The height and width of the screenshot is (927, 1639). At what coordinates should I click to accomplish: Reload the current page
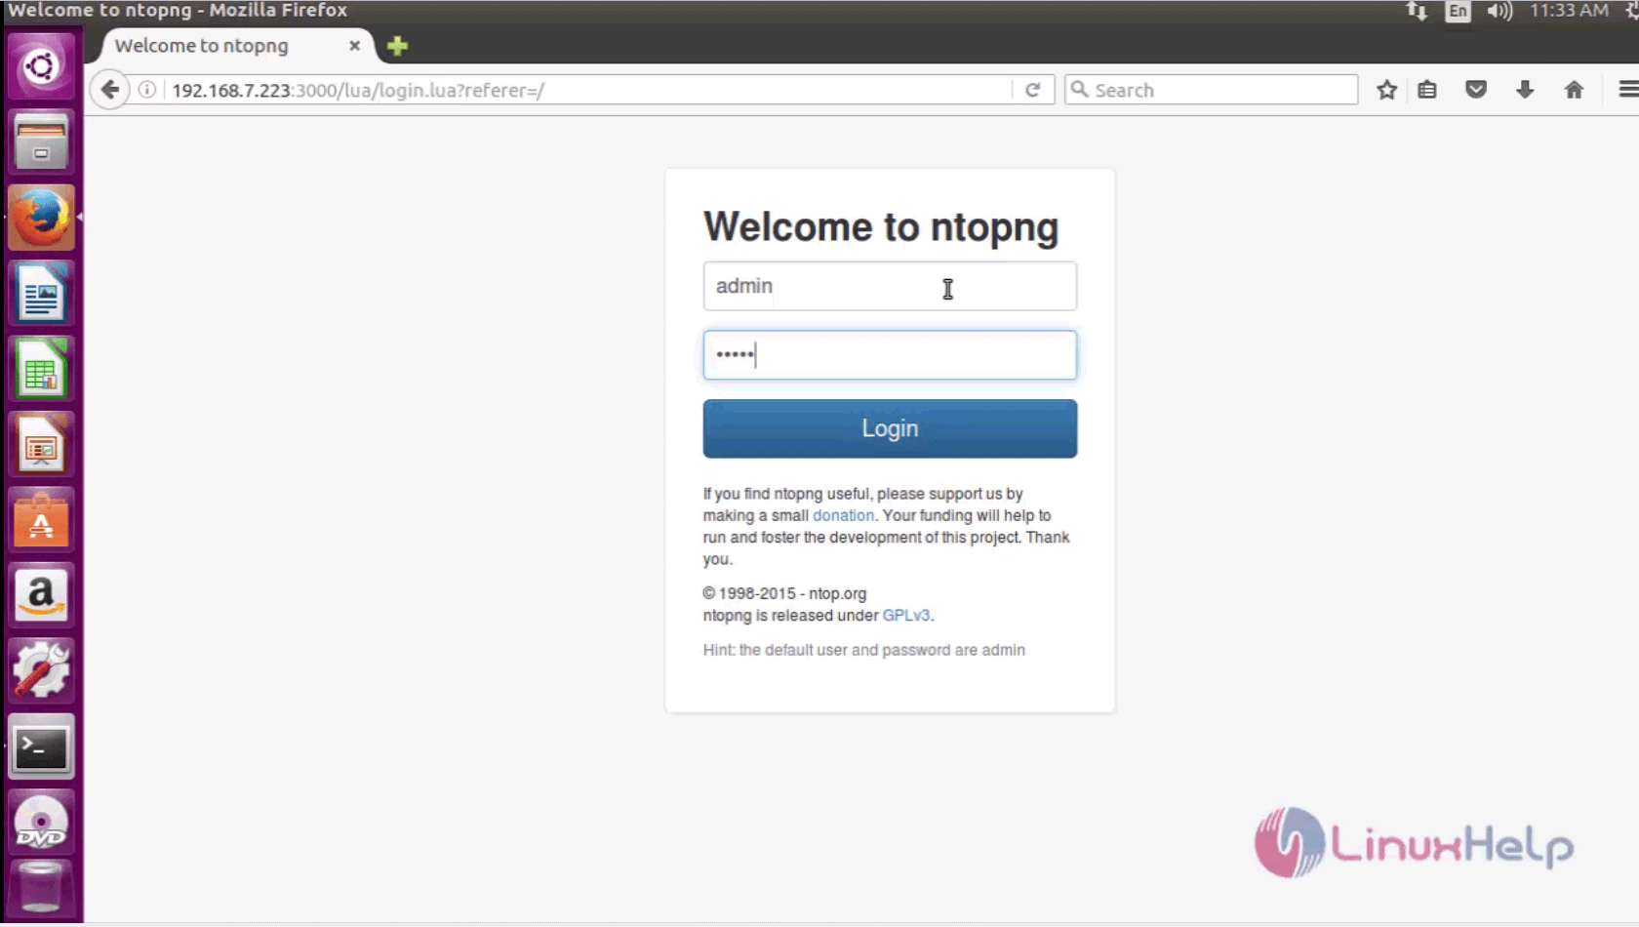tap(1033, 90)
